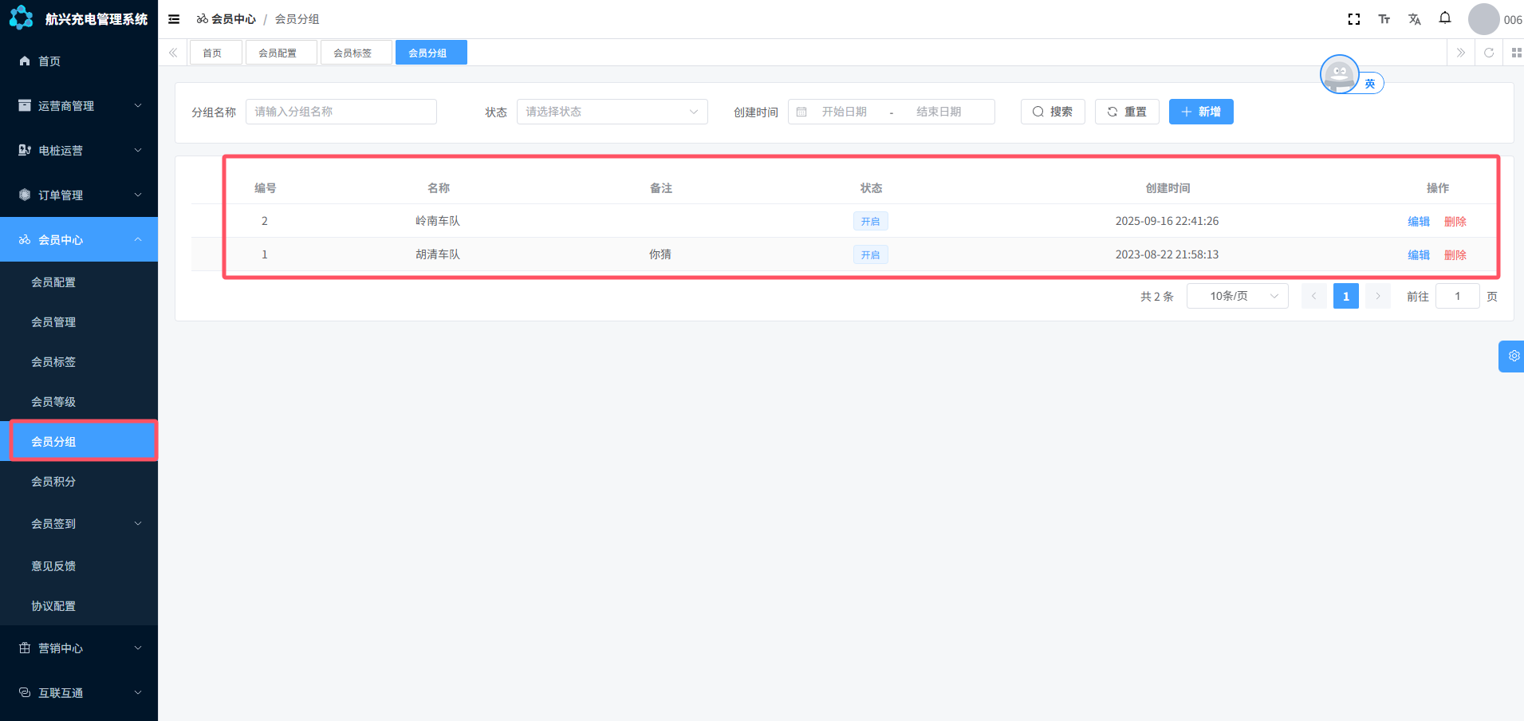The height and width of the screenshot is (721, 1524).
Task: Open the font size setting icon
Action: [1384, 19]
